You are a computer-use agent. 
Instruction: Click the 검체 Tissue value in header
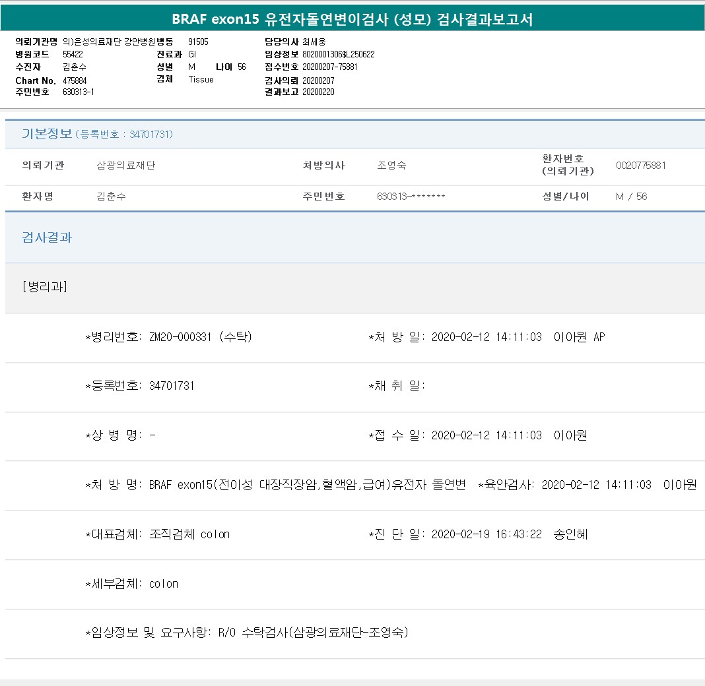[201, 79]
